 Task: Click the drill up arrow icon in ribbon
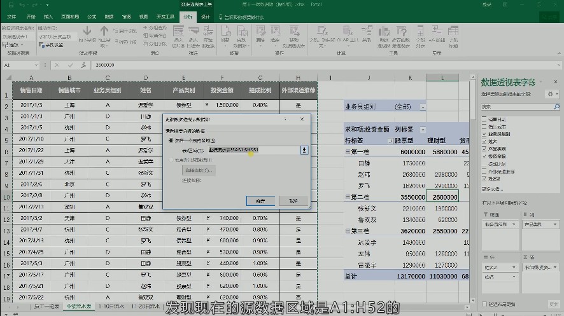click(104, 31)
